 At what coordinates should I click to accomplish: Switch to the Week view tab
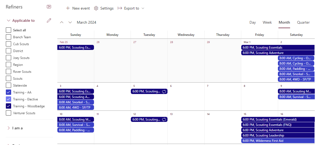[267, 22]
